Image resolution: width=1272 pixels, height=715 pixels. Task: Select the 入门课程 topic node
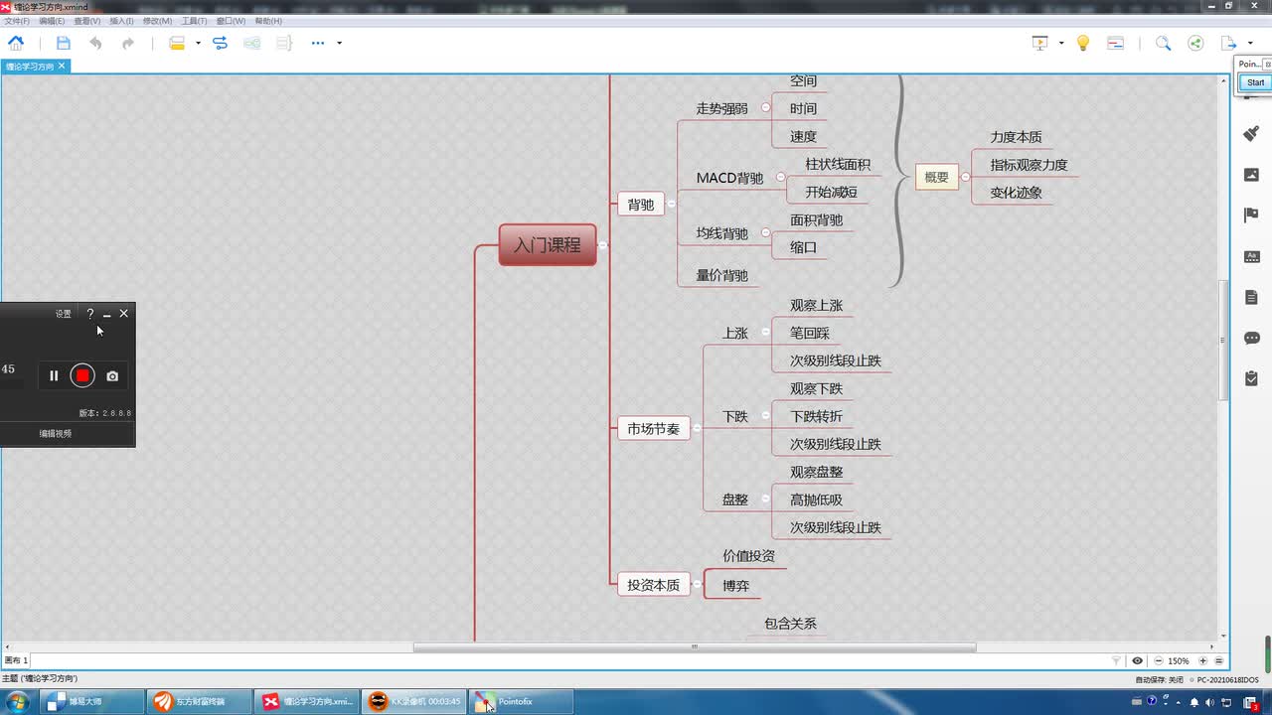tap(548, 245)
